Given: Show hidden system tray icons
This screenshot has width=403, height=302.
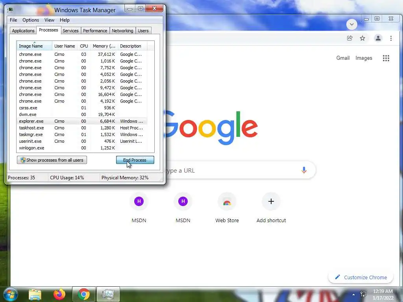Looking at the screenshot, I should [x=354, y=295].
